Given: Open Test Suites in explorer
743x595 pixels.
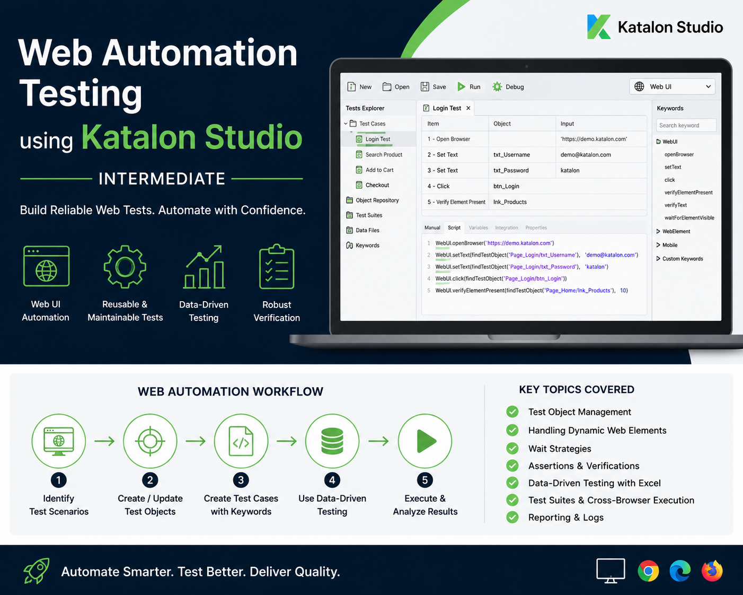Looking at the screenshot, I should point(369,215).
